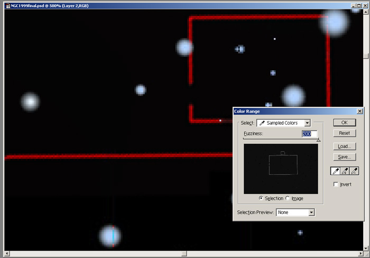This screenshot has height=258, width=370.
Task: Click the Color Range selection preview thumbnail
Action: tap(281, 169)
